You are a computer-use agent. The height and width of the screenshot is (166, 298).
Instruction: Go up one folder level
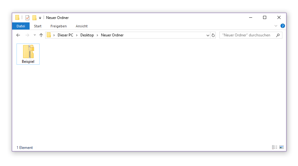[41, 35]
